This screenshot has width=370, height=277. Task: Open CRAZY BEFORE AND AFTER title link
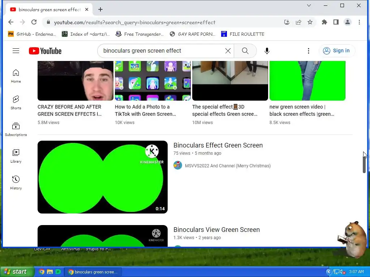70,110
